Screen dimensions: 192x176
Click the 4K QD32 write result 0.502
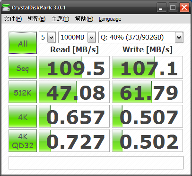click(x=148, y=141)
